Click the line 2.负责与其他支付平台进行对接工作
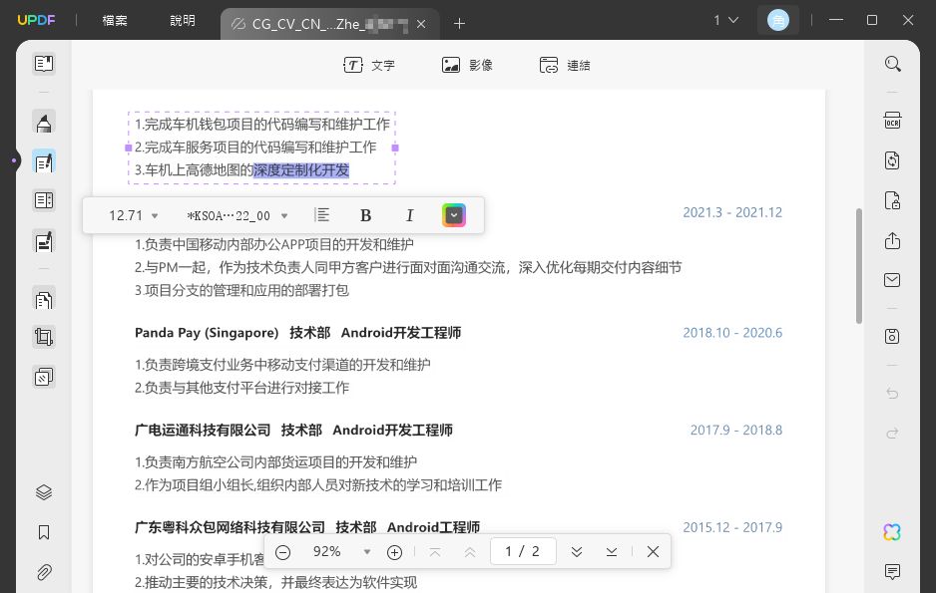 tap(241, 388)
